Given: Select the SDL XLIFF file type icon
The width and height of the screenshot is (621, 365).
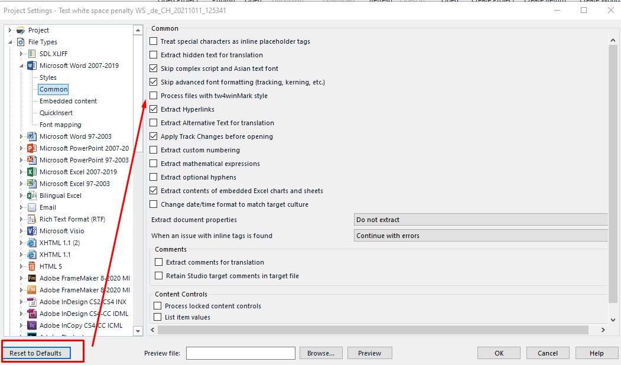Looking at the screenshot, I should tap(32, 54).
